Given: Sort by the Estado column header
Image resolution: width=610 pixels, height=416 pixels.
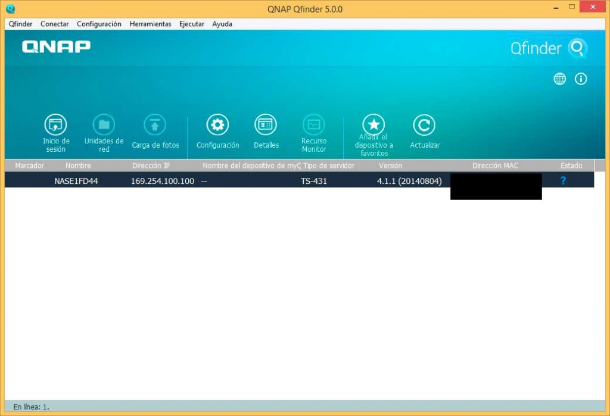Looking at the screenshot, I should coord(571,165).
